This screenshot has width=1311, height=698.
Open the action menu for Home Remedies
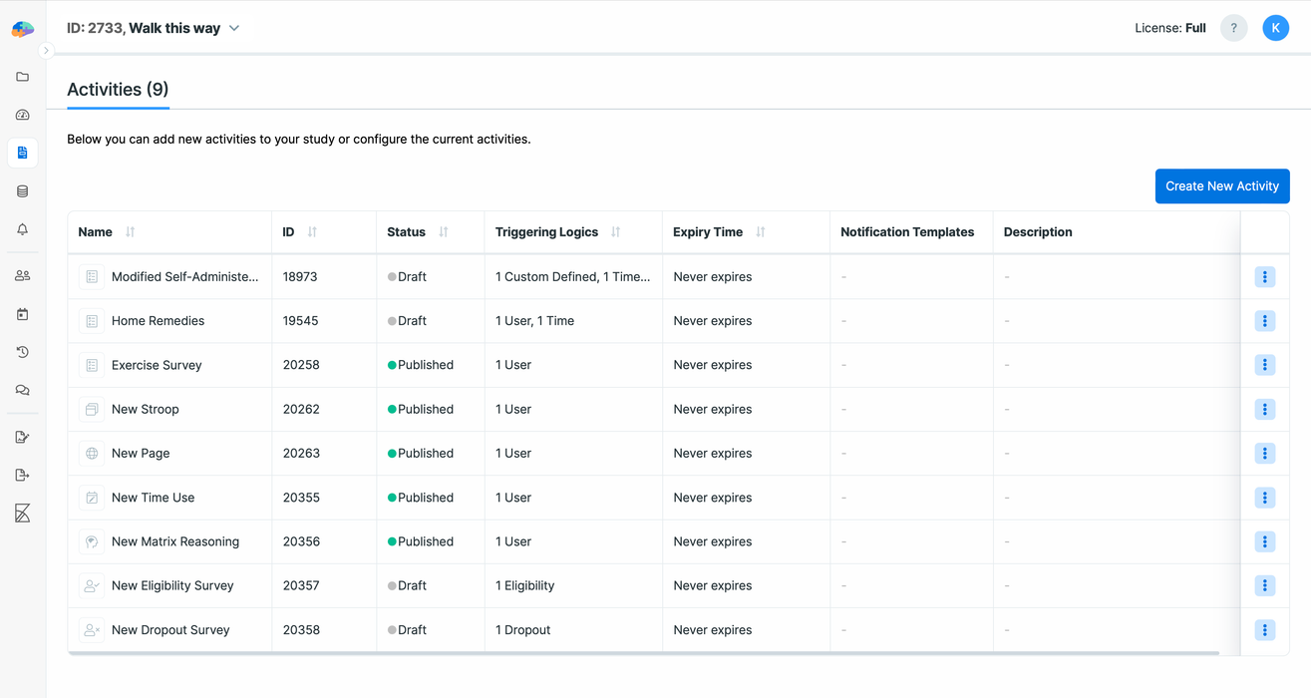pos(1264,320)
